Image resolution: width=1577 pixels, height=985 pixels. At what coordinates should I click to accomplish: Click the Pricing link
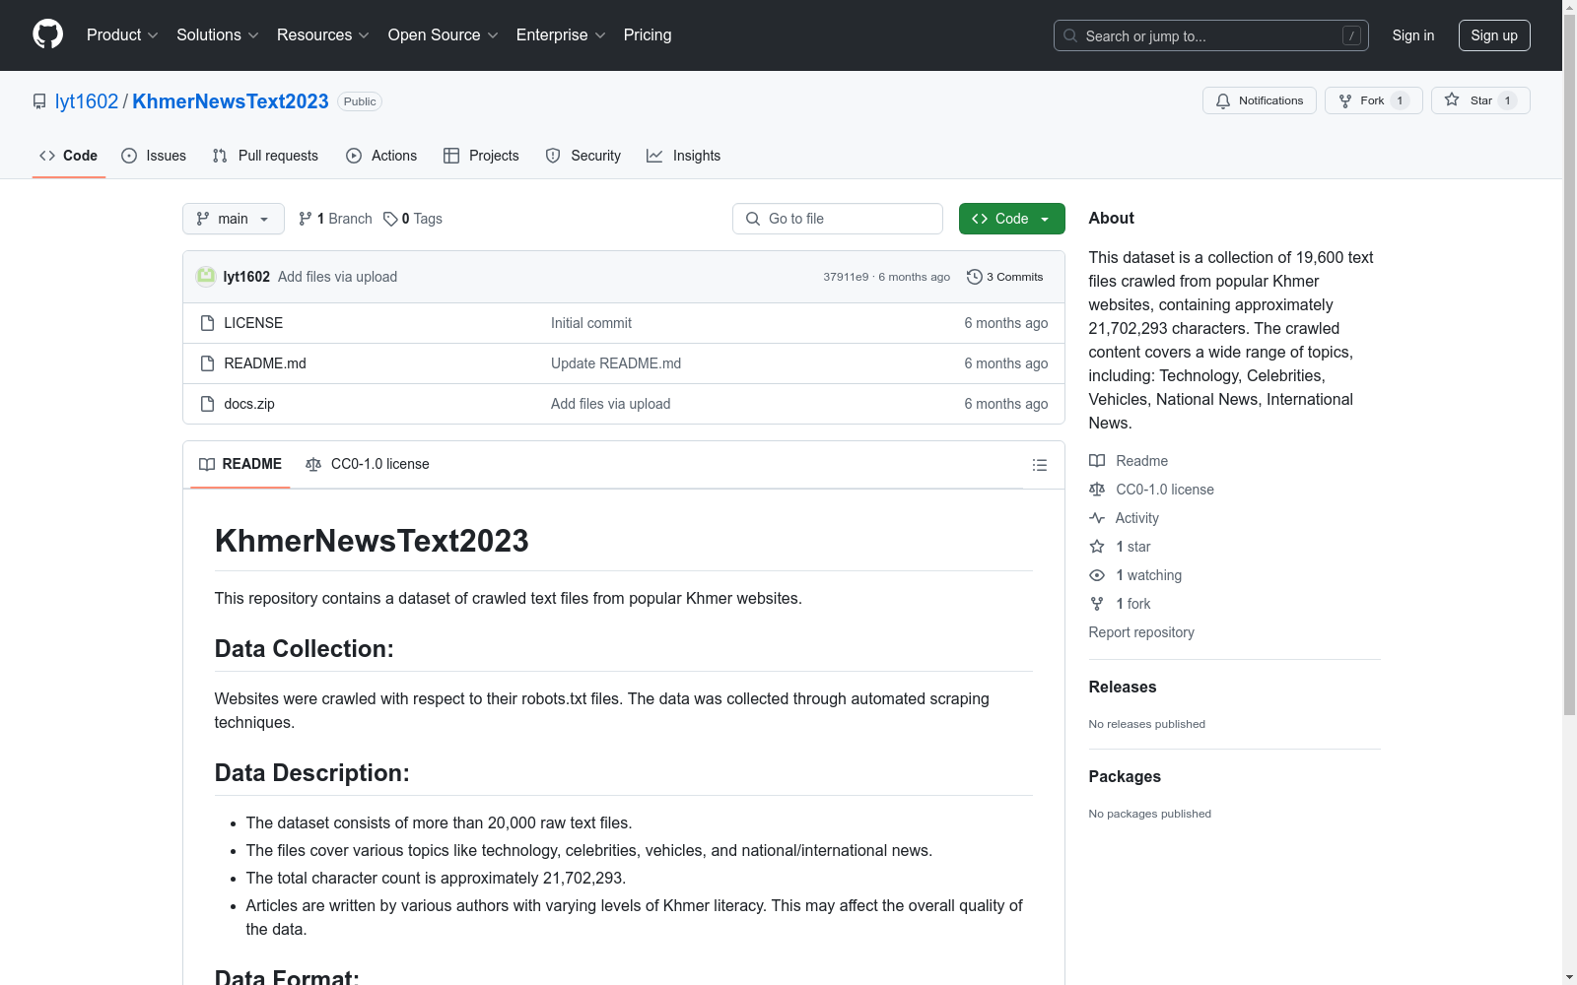pyautogui.click(x=648, y=35)
